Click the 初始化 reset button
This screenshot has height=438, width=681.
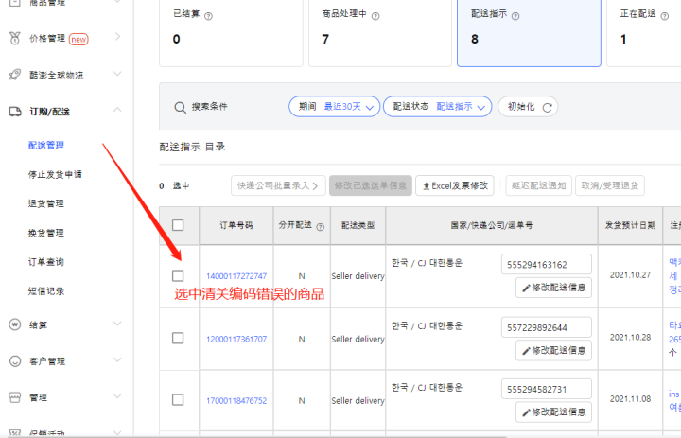click(528, 107)
